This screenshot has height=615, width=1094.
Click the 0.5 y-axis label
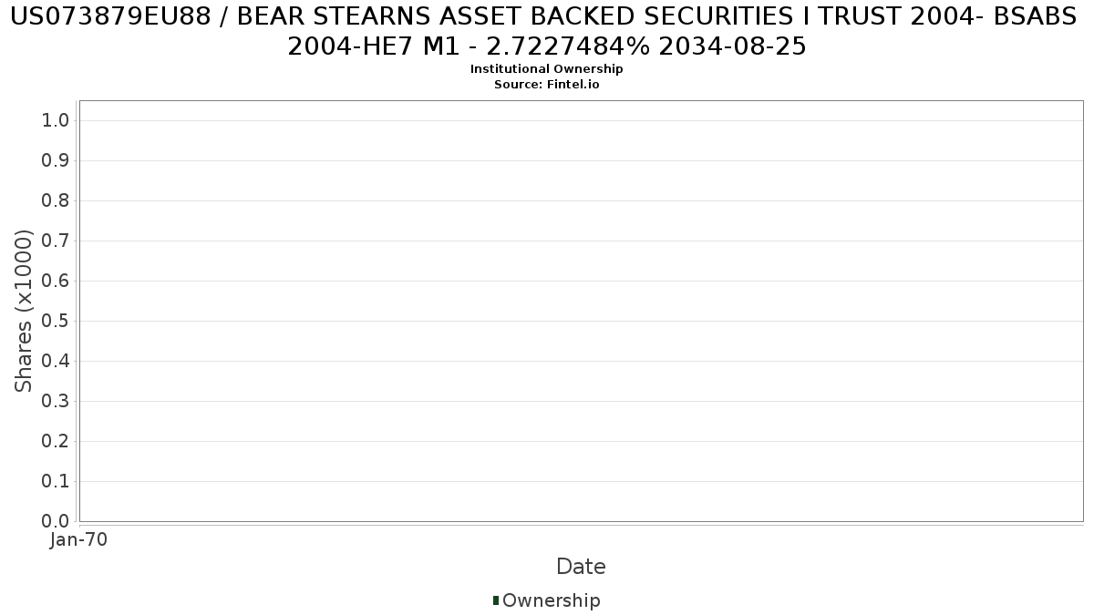click(56, 321)
